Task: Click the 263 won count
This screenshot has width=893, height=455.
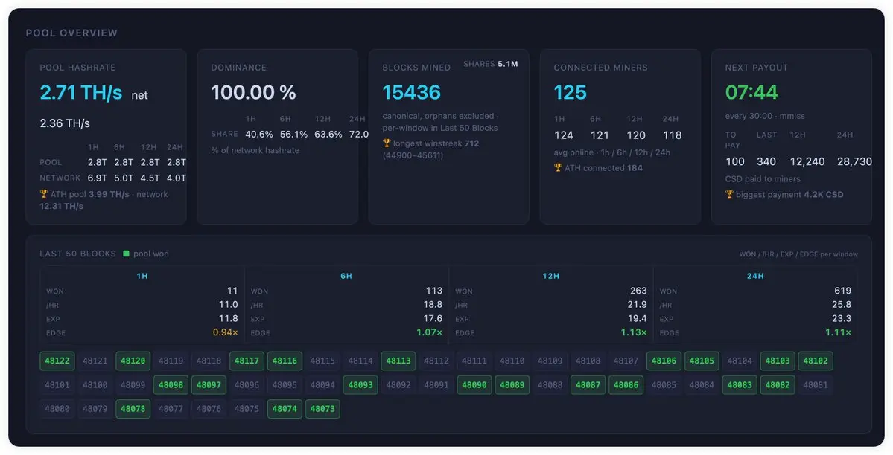Action: click(638, 291)
